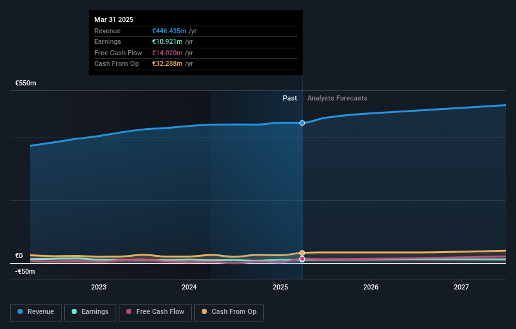The image size is (516, 329).
Task: Click the Free Cash Flow value €14.020m
Action: coord(167,53)
